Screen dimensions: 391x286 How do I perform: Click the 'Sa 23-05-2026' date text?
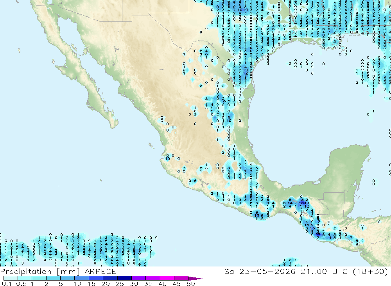(260, 272)
